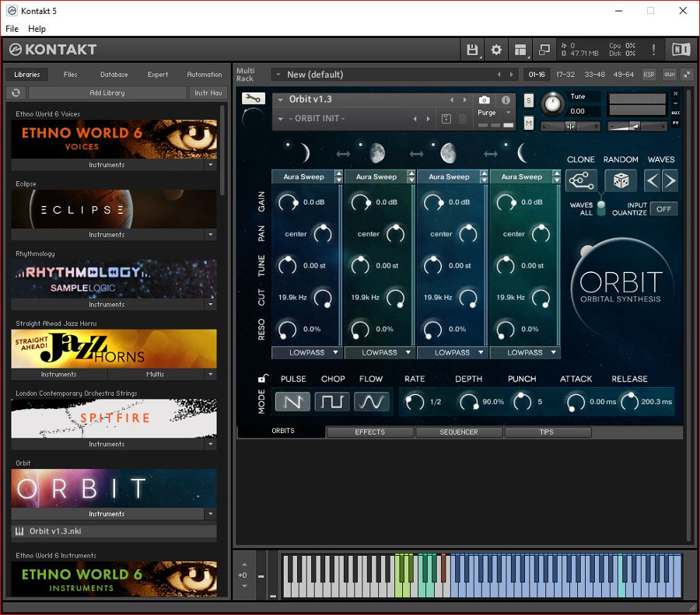
Task: Toggle the instrument Solo button
Action: point(529,100)
